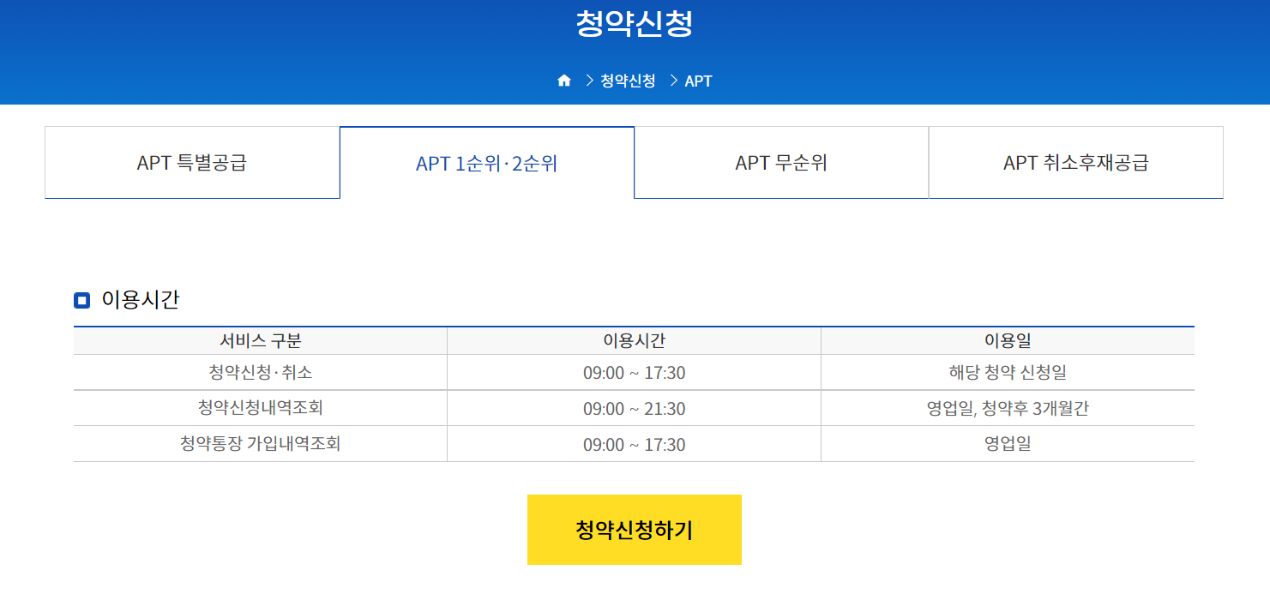Click the 서비스 구분 column header

(x=260, y=340)
